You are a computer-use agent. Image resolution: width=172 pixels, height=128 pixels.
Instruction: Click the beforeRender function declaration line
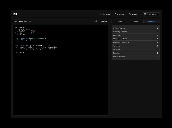click(31, 38)
